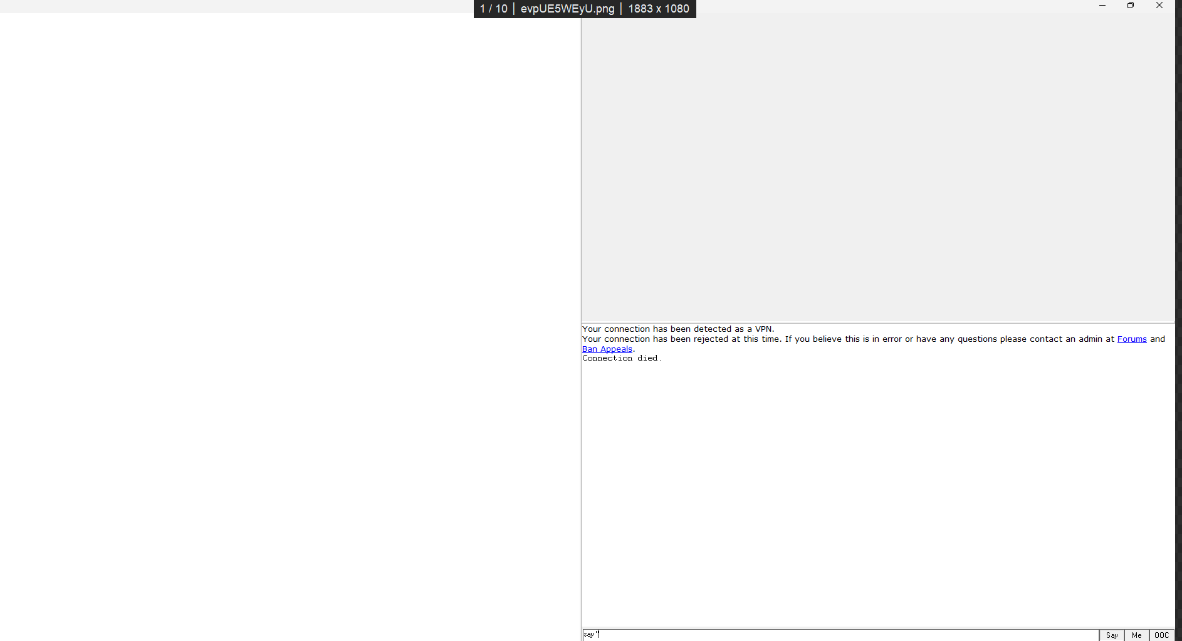Close the window with X icon

tap(1159, 6)
